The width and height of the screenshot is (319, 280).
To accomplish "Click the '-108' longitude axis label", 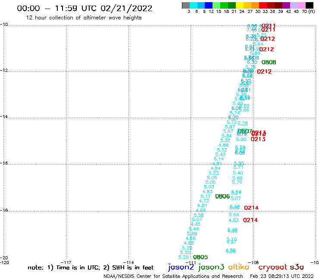I will pos(253,263).
